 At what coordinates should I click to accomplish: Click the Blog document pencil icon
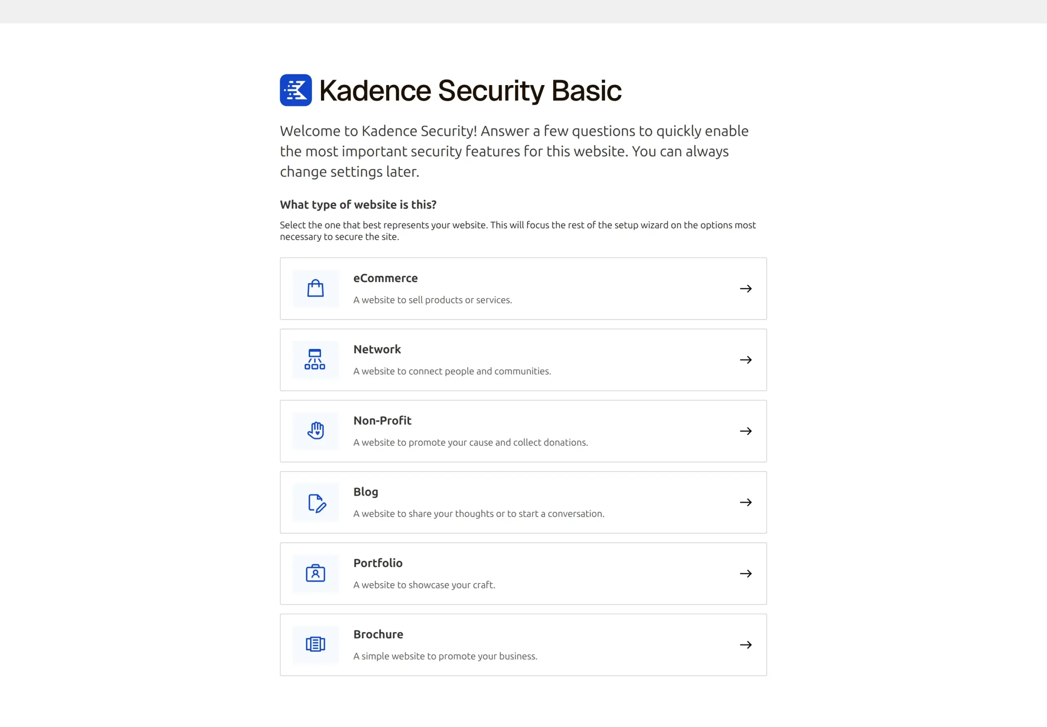[317, 503]
